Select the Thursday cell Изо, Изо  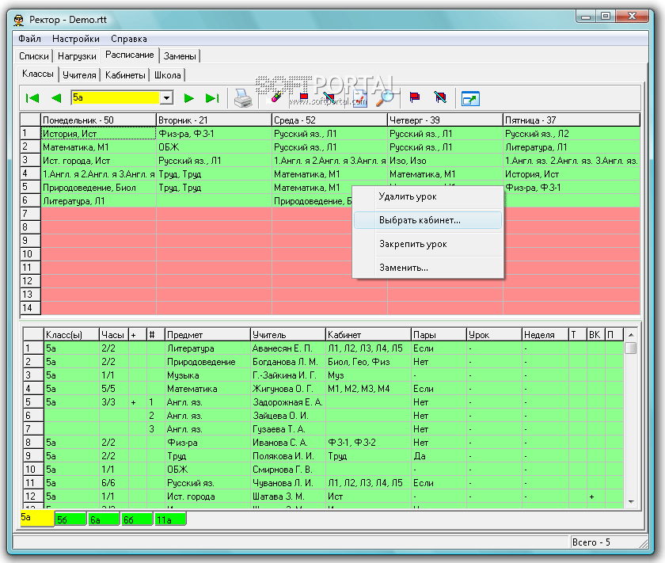point(445,161)
